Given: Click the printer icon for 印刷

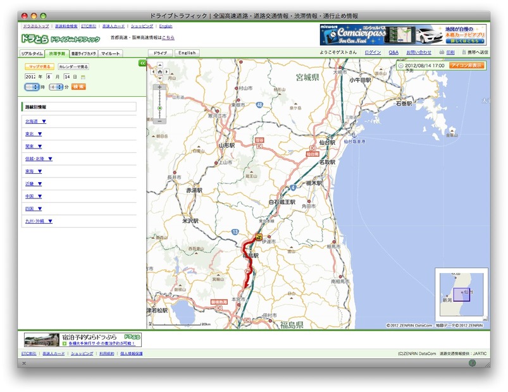Looking at the screenshot, I should (x=442, y=52).
